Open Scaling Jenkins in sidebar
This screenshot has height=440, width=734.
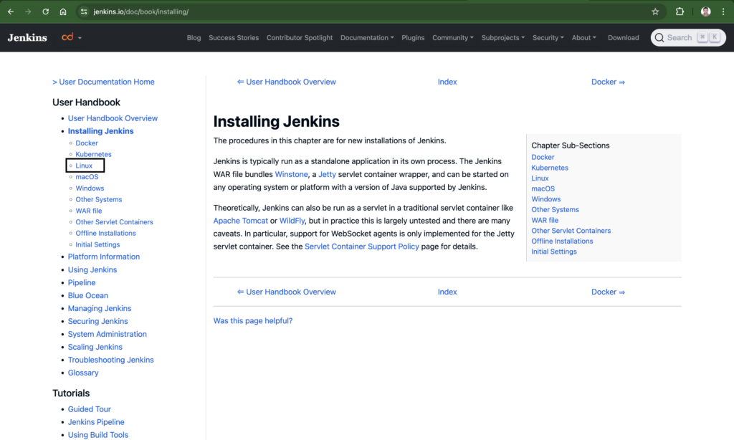tap(95, 347)
